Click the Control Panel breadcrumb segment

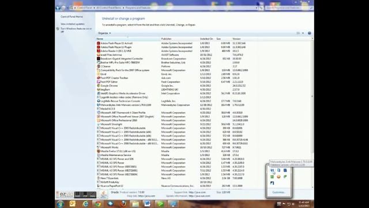85,8
